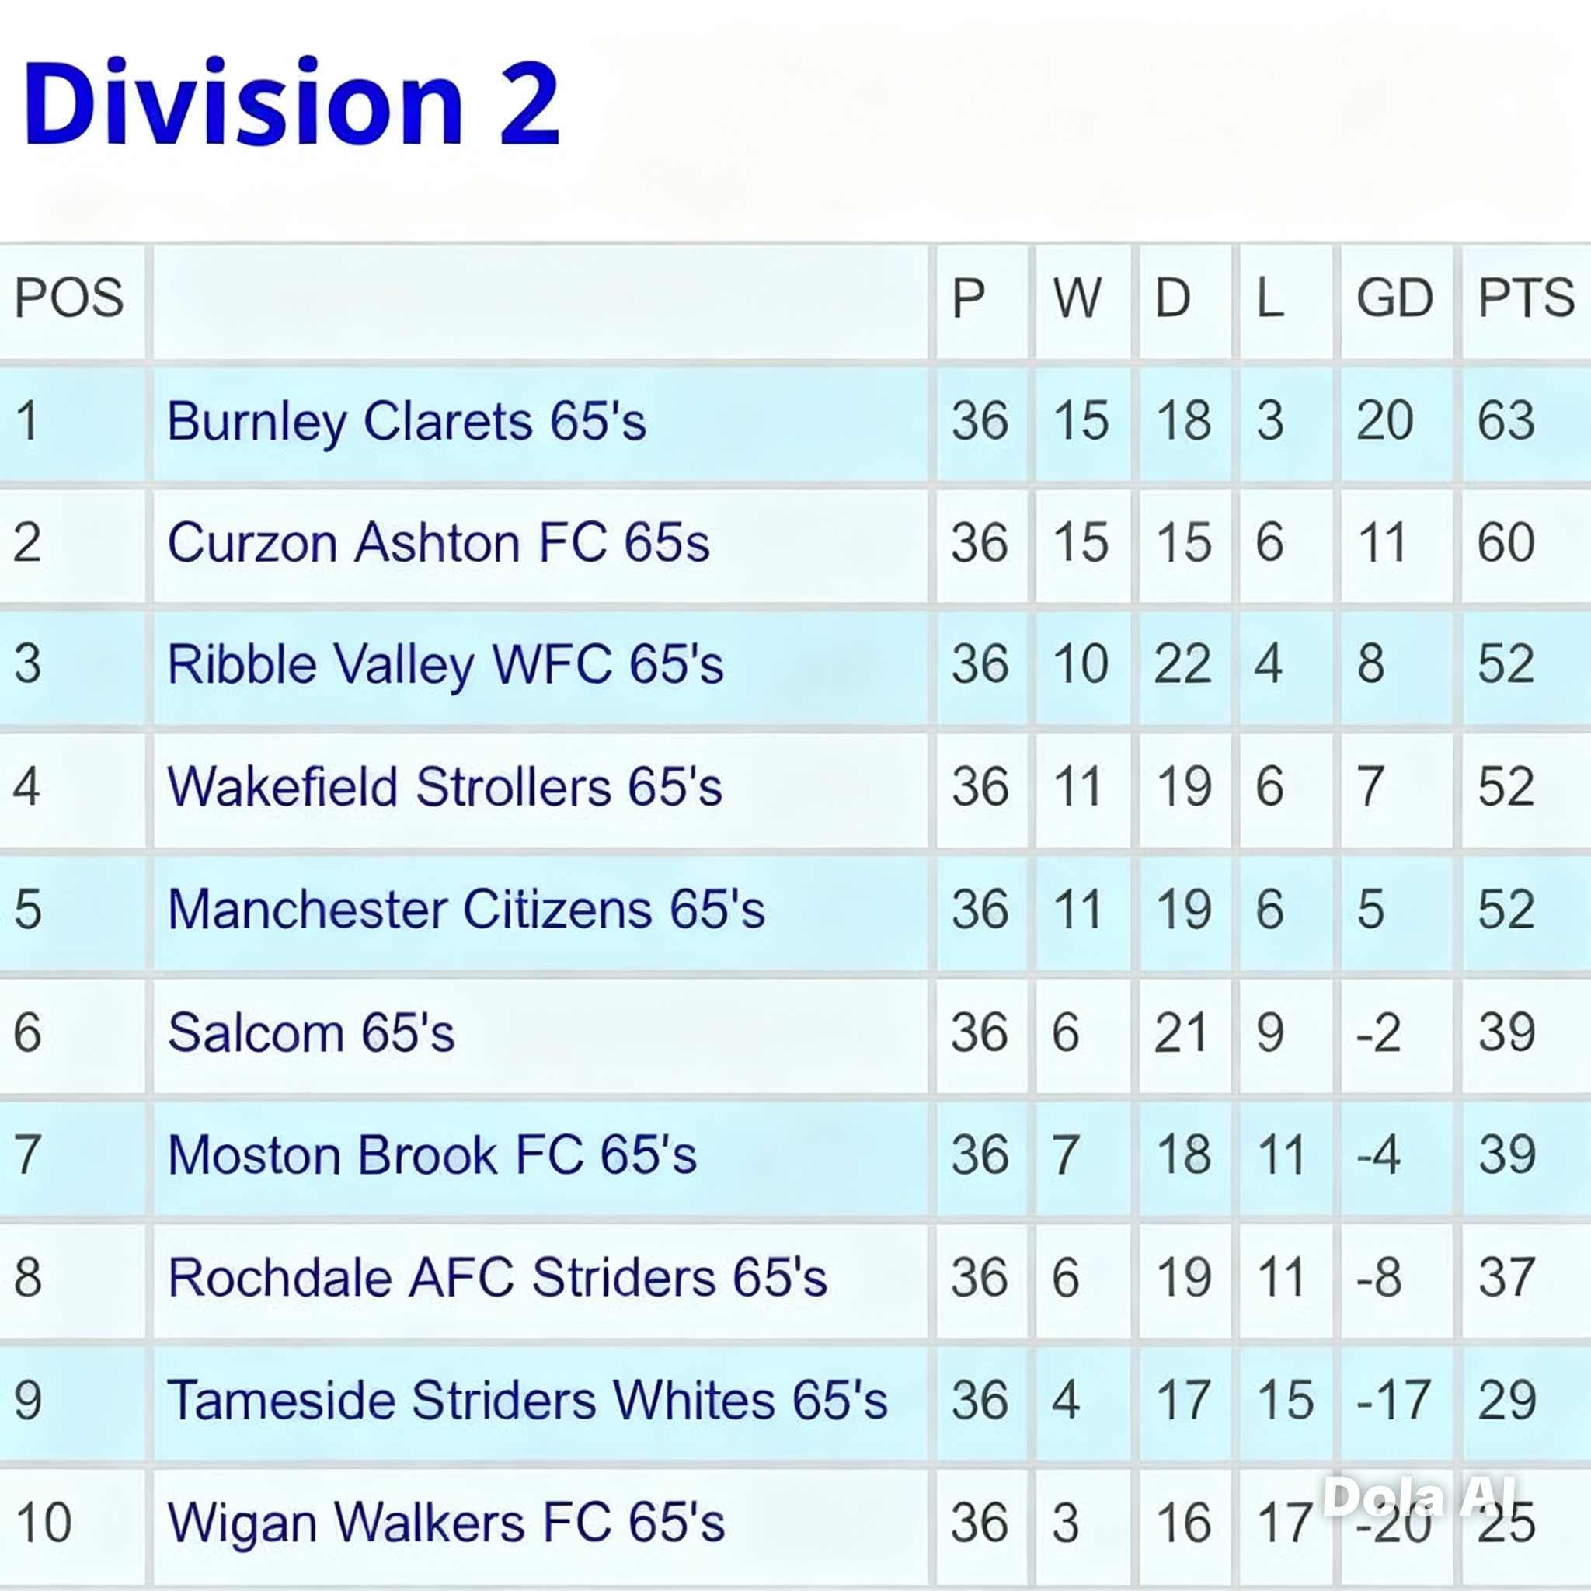The height and width of the screenshot is (1591, 1591).
Task: Click the L column header
Action: (x=1270, y=298)
